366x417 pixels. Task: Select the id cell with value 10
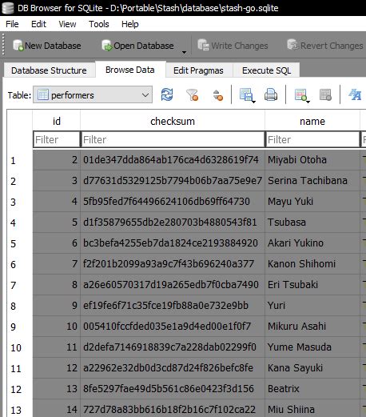[57, 327]
